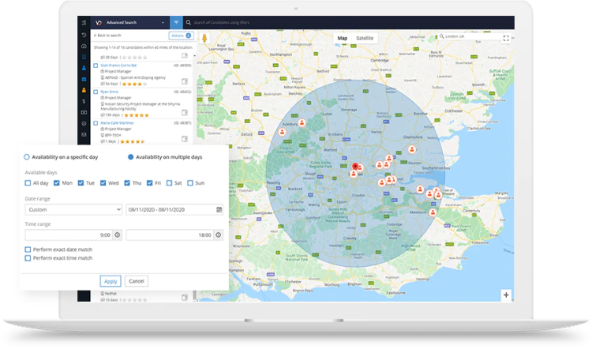Open the Actions dropdown button
The image size is (592, 349).
point(182,36)
